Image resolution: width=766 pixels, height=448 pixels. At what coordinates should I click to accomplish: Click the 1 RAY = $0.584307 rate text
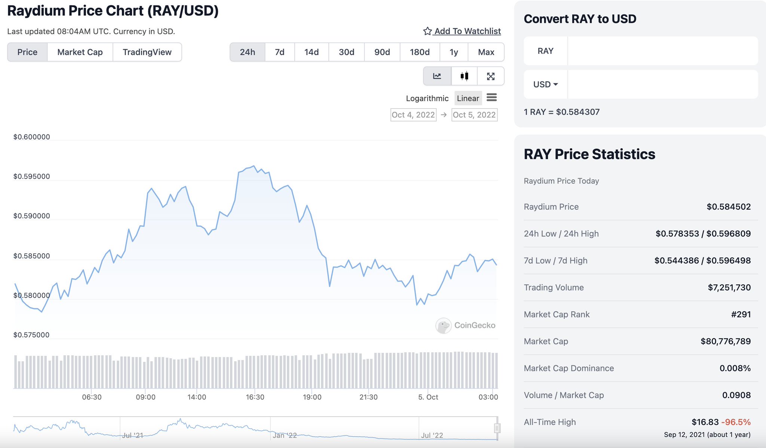pos(562,112)
